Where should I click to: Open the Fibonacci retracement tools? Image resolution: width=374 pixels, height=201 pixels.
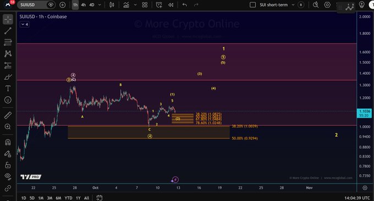click(8, 42)
